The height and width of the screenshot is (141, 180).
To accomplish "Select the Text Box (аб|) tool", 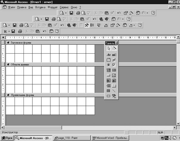I will click(114, 55).
